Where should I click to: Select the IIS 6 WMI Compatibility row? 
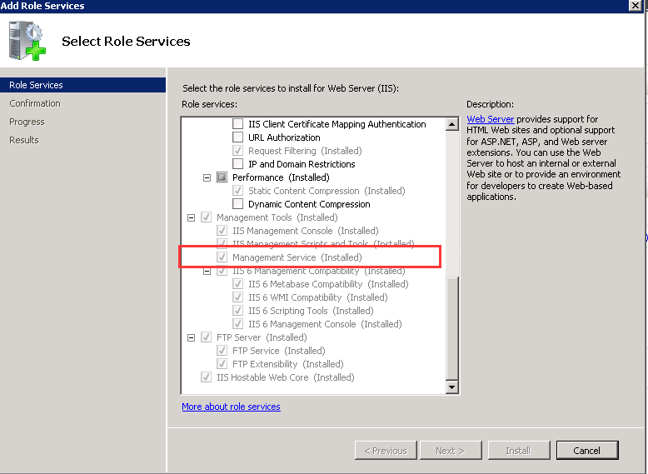(318, 297)
